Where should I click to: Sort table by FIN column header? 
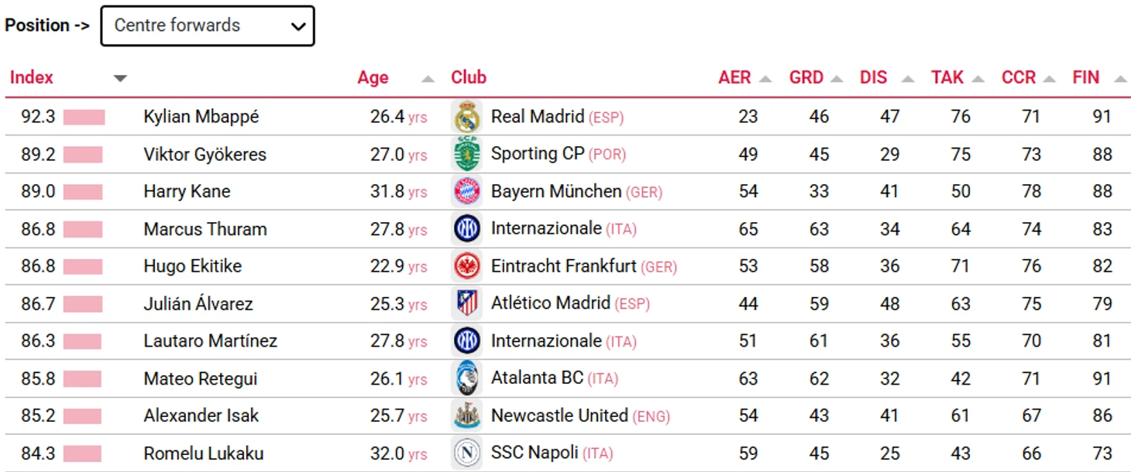coord(1085,77)
